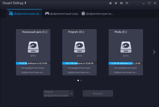Open the Умная дефрагментация dropdown arrow
The image size is (159, 107).
[71, 94]
